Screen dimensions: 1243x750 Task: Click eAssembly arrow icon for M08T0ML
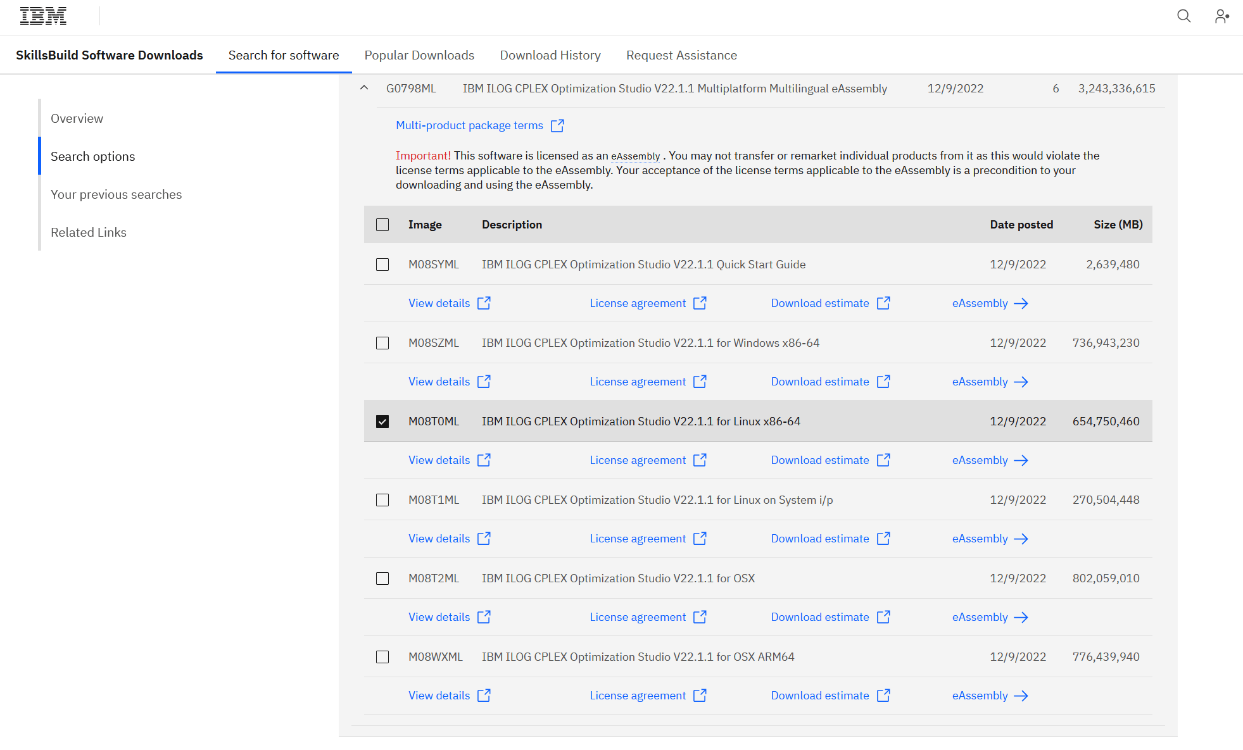(1021, 461)
